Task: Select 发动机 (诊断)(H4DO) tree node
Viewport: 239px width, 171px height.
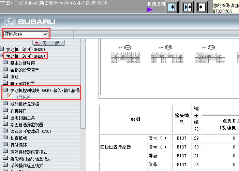Action: [25, 56]
